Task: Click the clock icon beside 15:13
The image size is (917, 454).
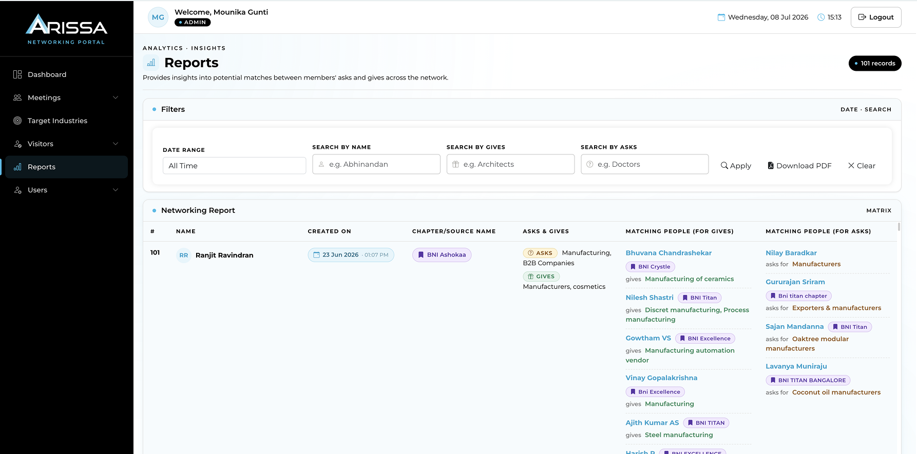Action: click(x=821, y=17)
